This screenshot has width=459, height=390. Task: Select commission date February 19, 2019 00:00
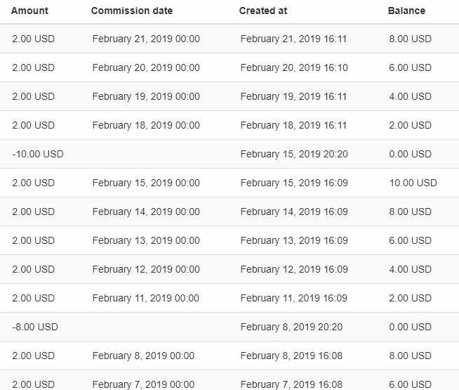coord(146,96)
